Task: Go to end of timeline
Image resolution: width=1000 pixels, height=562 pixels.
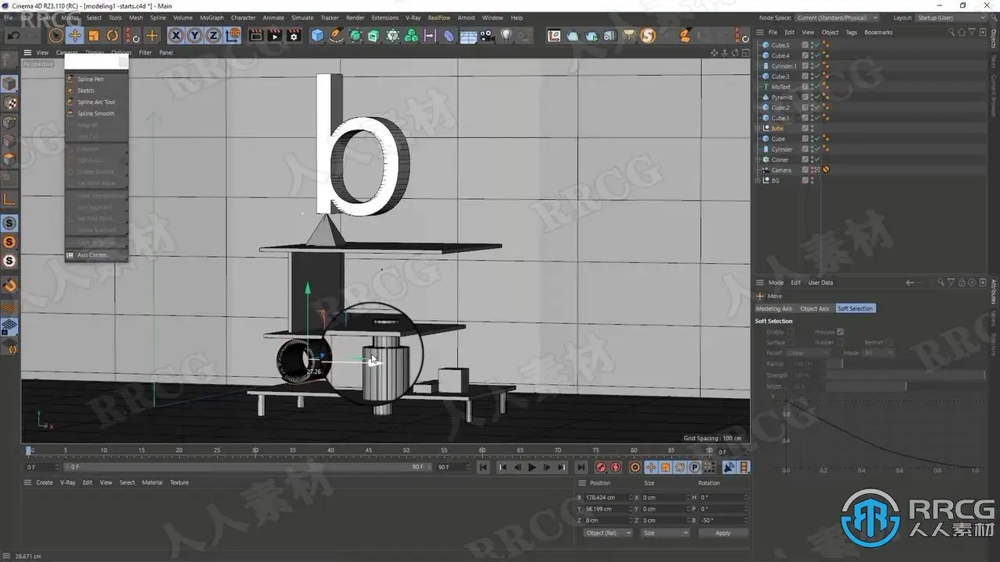Action: (580, 468)
